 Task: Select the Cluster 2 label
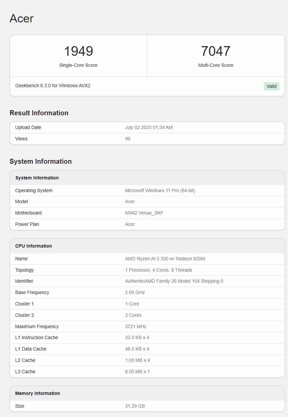coord(24,315)
